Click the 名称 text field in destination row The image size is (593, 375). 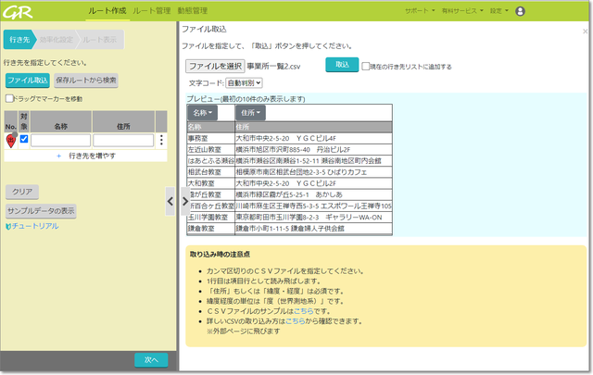click(60, 140)
